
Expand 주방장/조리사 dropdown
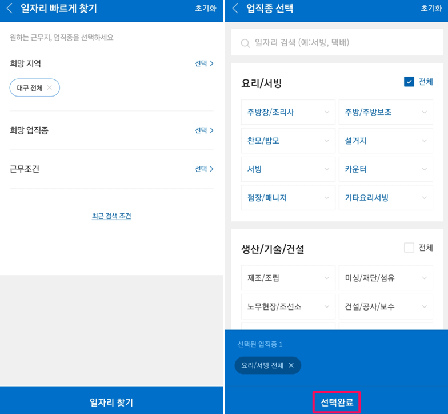(x=288, y=112)
